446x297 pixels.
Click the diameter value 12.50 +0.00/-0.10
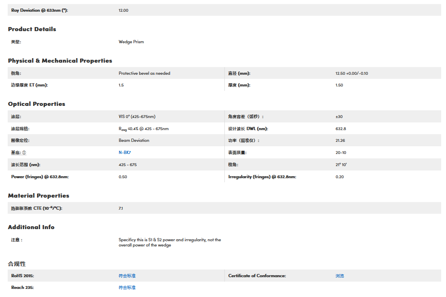point(351,73)
